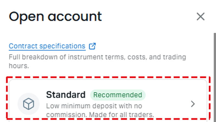Click the word 'hours.' in the description
216x122 pixels.
click(x=19, y=66)
